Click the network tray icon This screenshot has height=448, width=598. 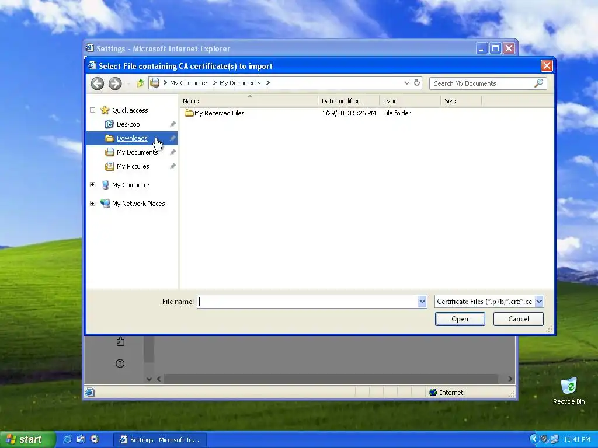(x=554, y=439)
